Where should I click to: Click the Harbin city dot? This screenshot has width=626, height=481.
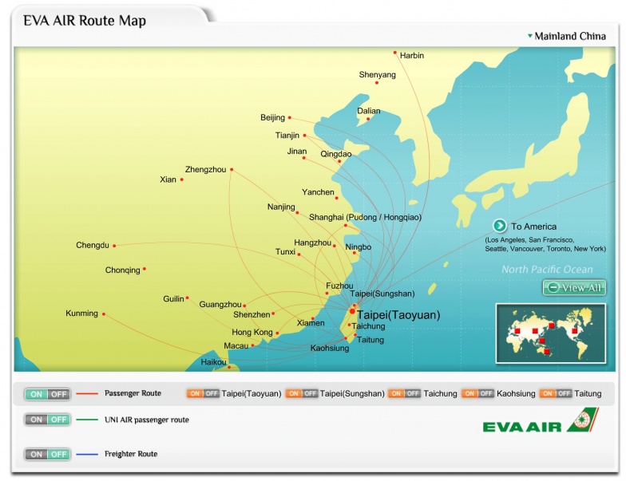tap(394, 53)
